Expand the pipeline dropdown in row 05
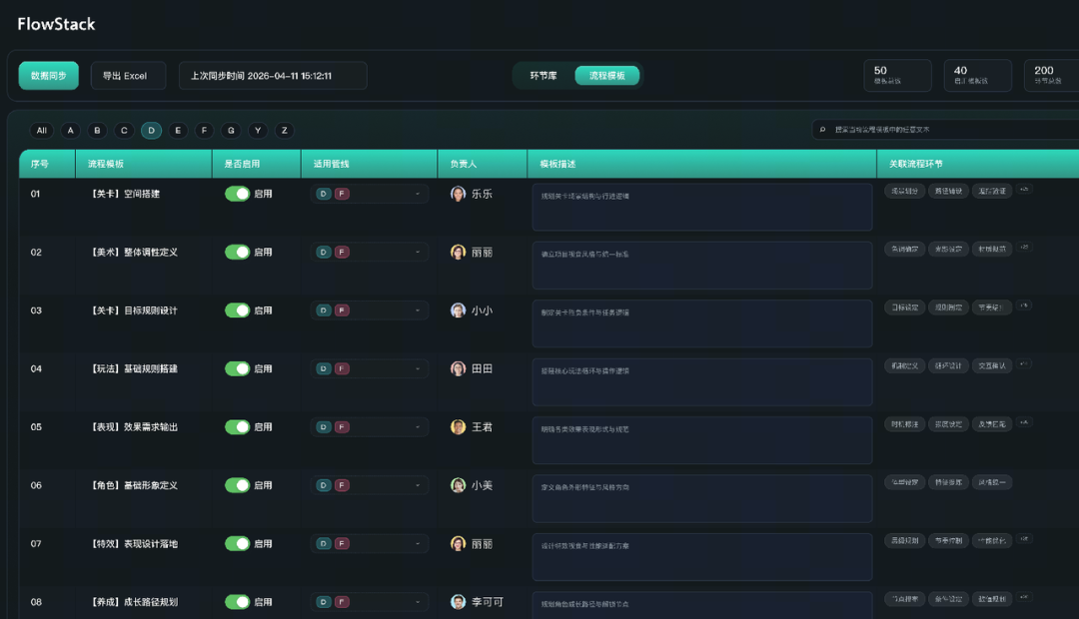This screenshot has height=619, width=1079. (370, 427)
